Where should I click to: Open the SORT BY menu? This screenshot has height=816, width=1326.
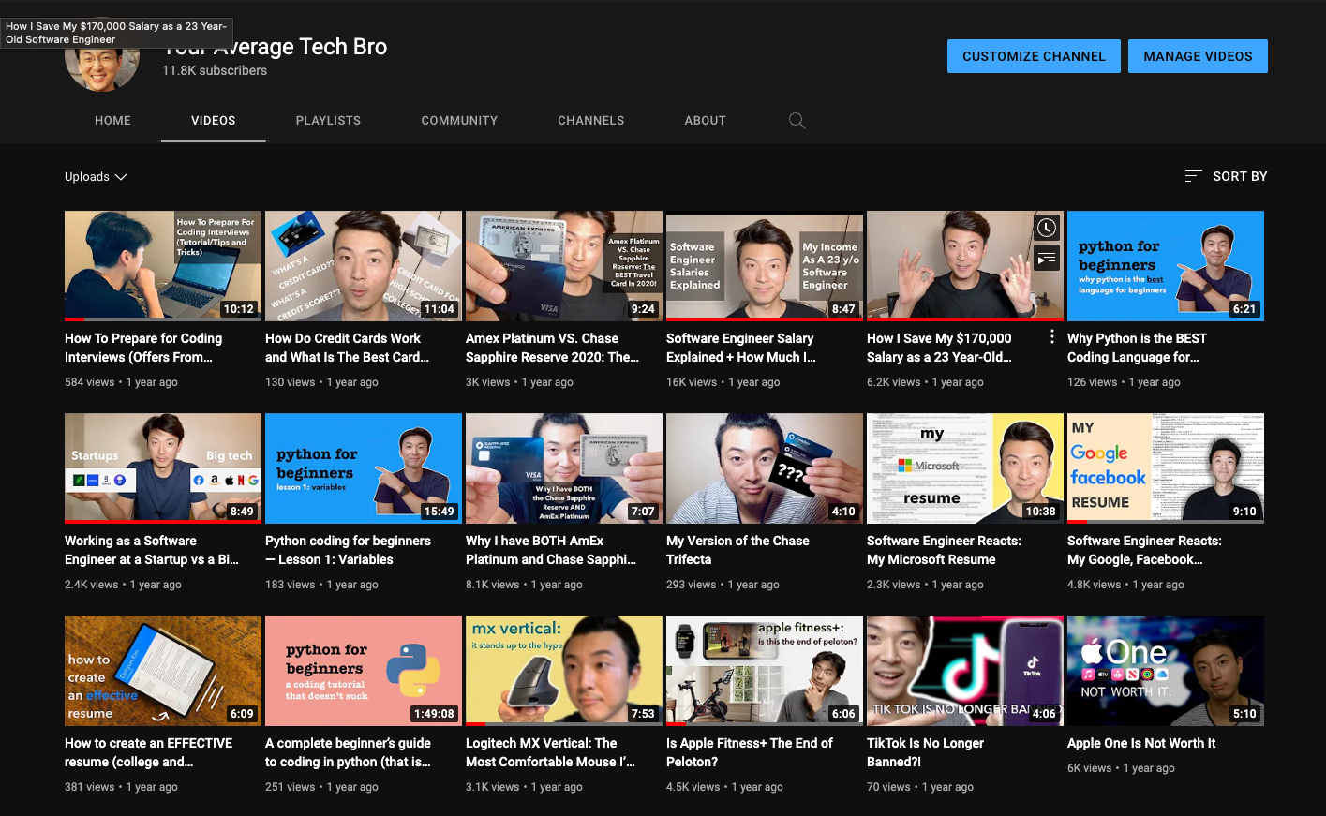(x=1226, y=176)
